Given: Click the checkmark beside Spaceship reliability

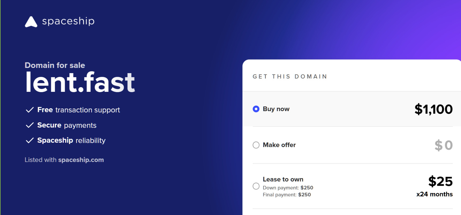Looking at the screenshot, I should coord(29,140).
